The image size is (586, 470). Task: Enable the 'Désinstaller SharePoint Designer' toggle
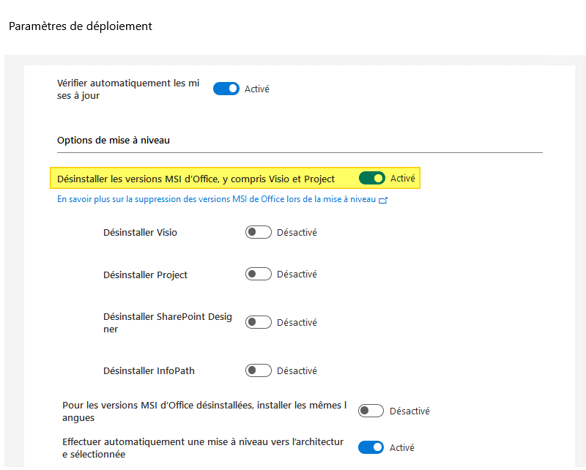click(x=258, y=321)
